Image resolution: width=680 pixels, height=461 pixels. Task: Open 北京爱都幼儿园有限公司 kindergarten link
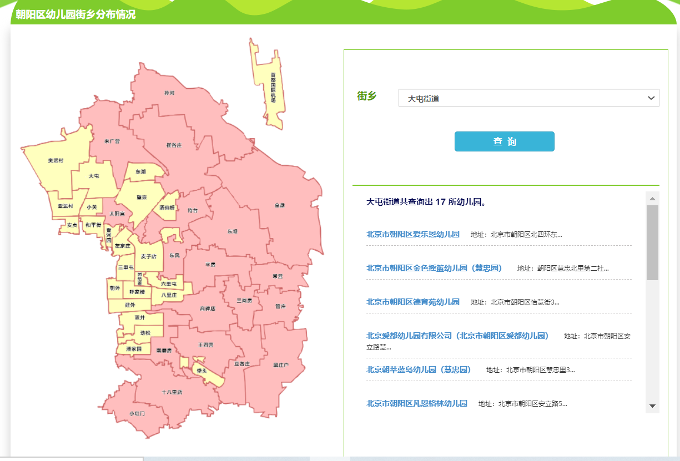(457, 336)
